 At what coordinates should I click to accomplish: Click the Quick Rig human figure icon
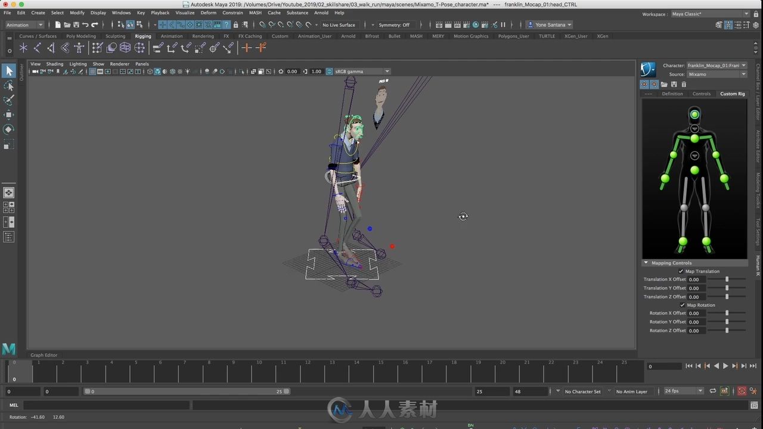[79, 48]
